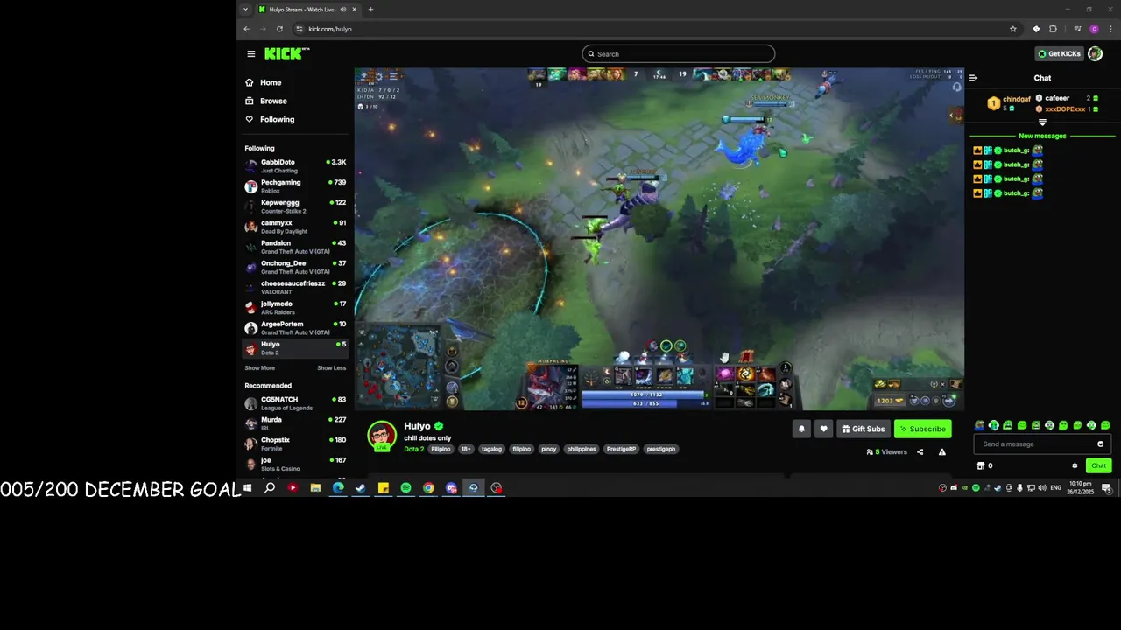
Task: Click the first Pepe quick emote
Action: click(979, 425)
